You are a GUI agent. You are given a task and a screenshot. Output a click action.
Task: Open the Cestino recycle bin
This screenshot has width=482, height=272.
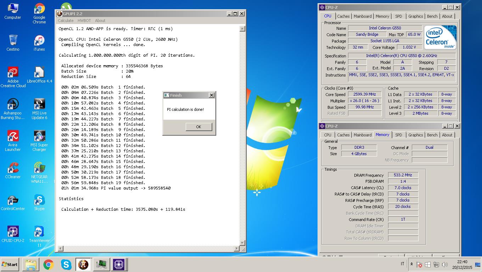13,43
